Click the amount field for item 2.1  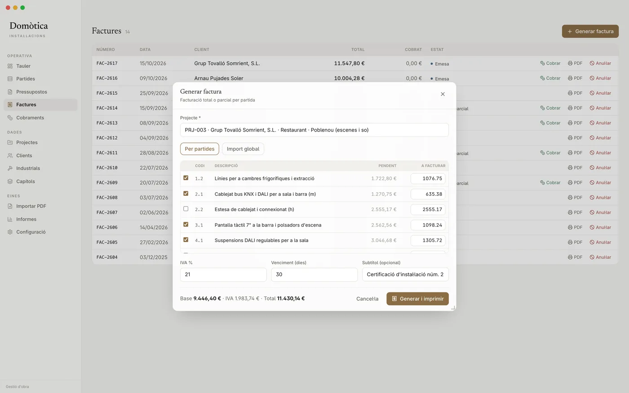[428, 194]
